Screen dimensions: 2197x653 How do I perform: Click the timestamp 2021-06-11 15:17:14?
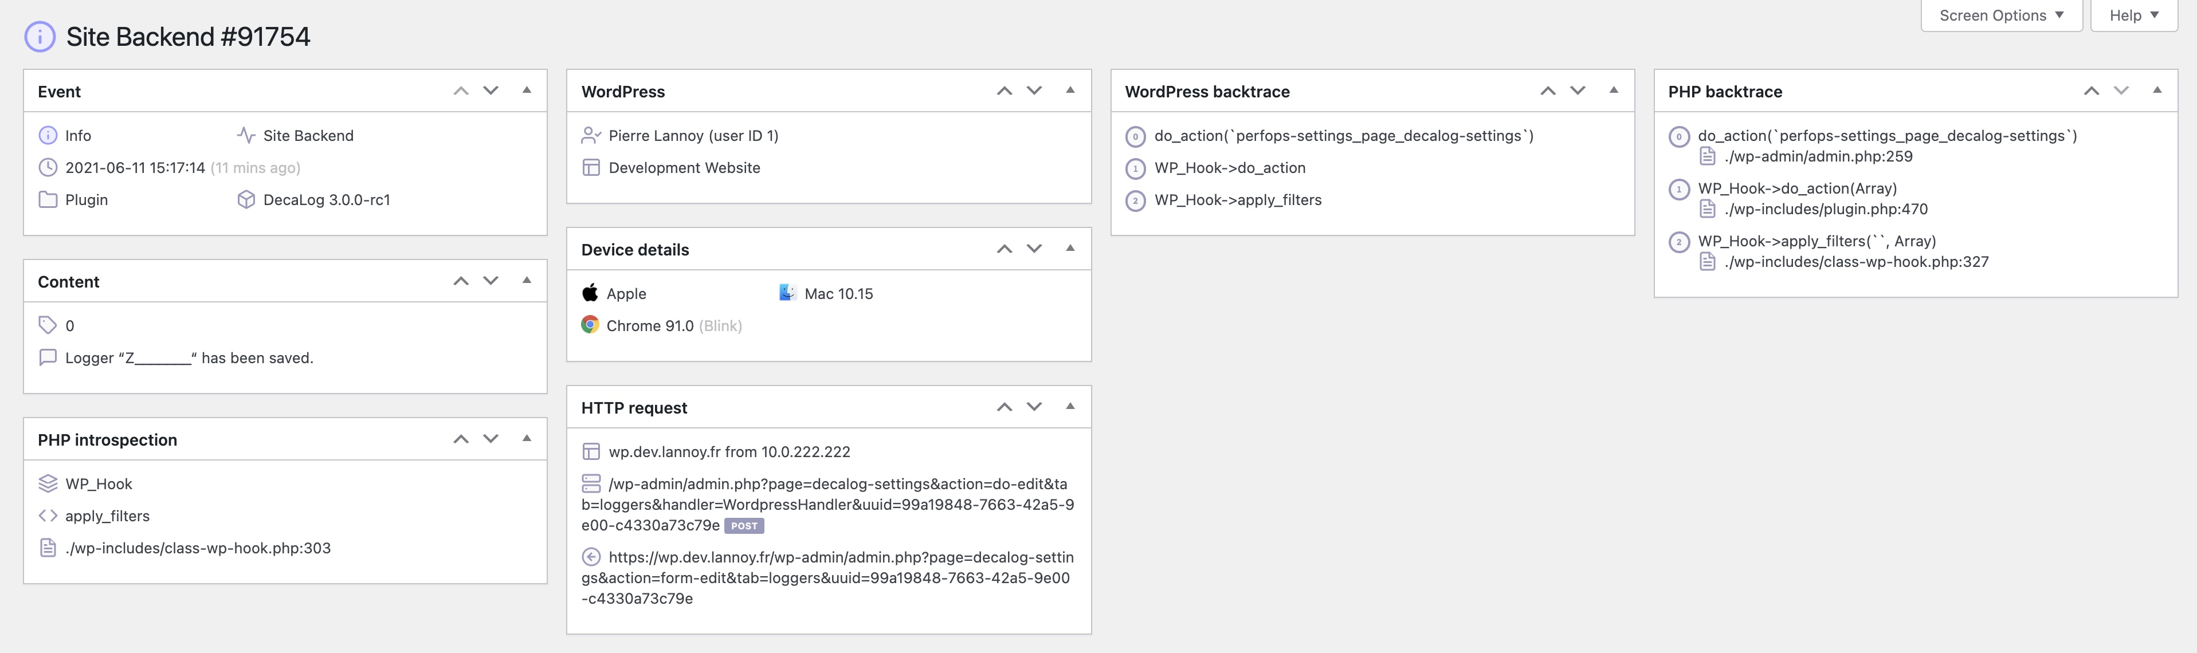click(x=135, y=168)
